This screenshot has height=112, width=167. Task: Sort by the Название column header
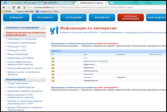tap(121, 54)
